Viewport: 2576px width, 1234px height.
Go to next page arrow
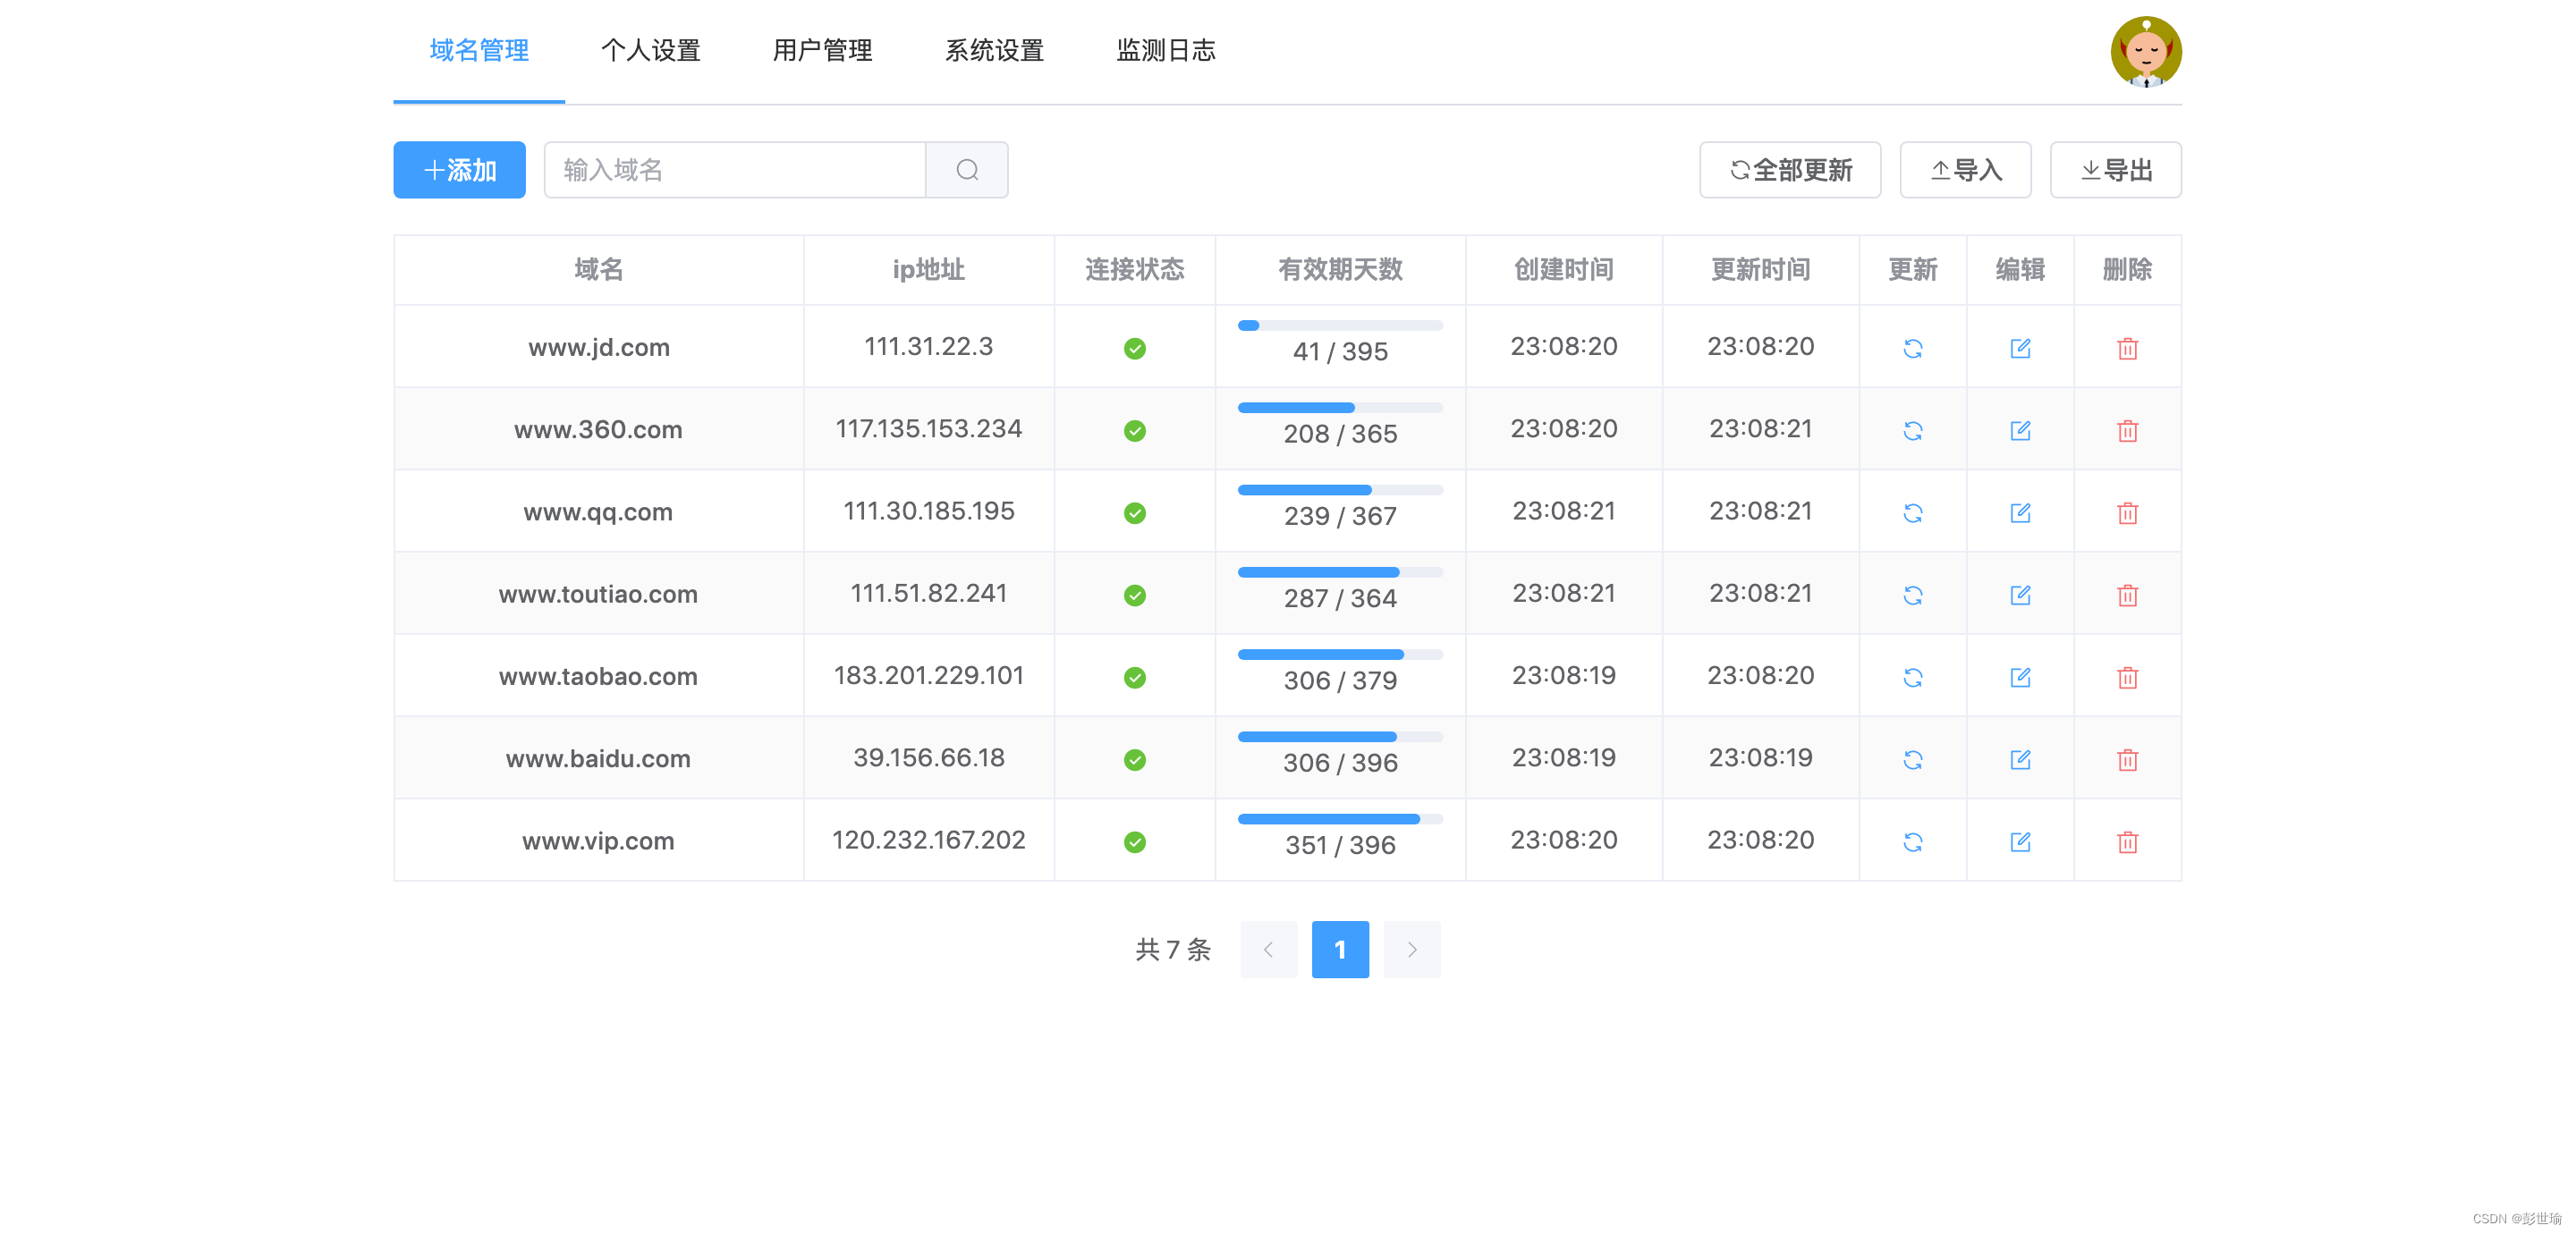[1412, 949]
